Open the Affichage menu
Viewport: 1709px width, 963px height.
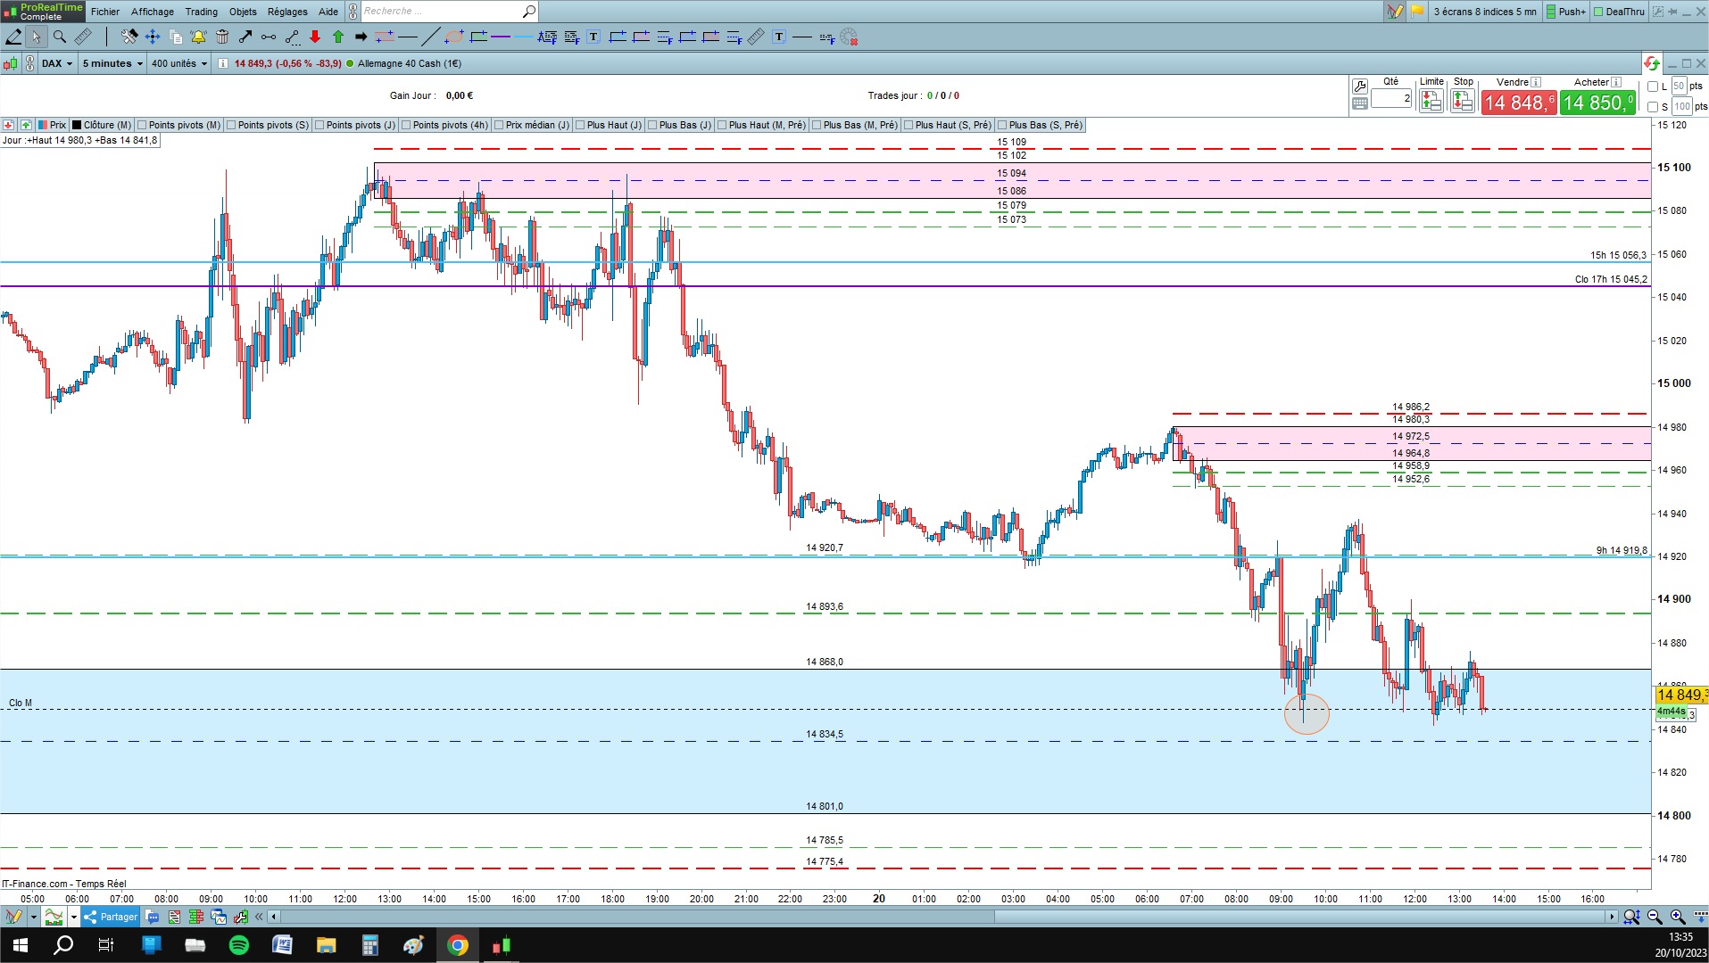153,12
